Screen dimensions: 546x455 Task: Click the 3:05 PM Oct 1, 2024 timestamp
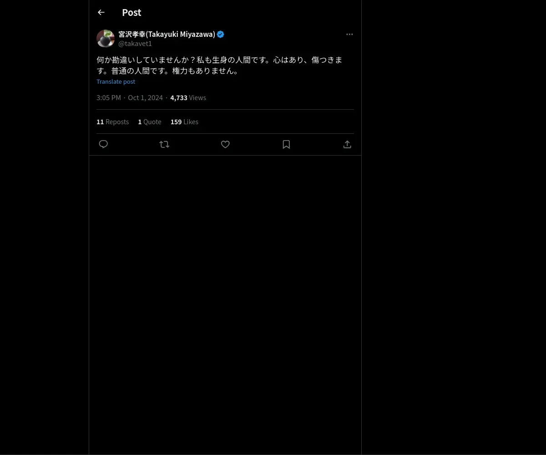pos(130,97)
